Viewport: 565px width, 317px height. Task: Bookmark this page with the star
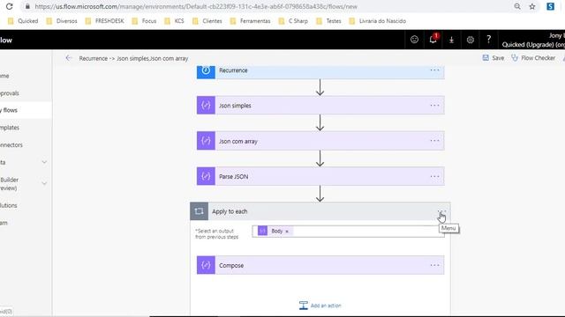point(532,6)
